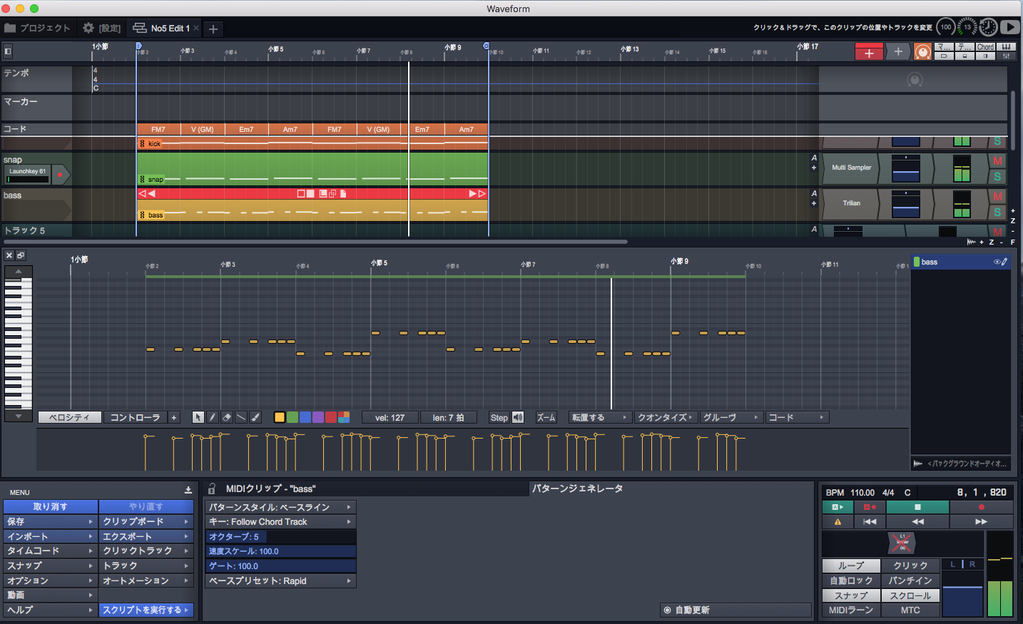Image resolution: width=1023 pixels, height=624 pixels.
Task: Select the pencil draw tool in MIDI editor
Action: 213,417
